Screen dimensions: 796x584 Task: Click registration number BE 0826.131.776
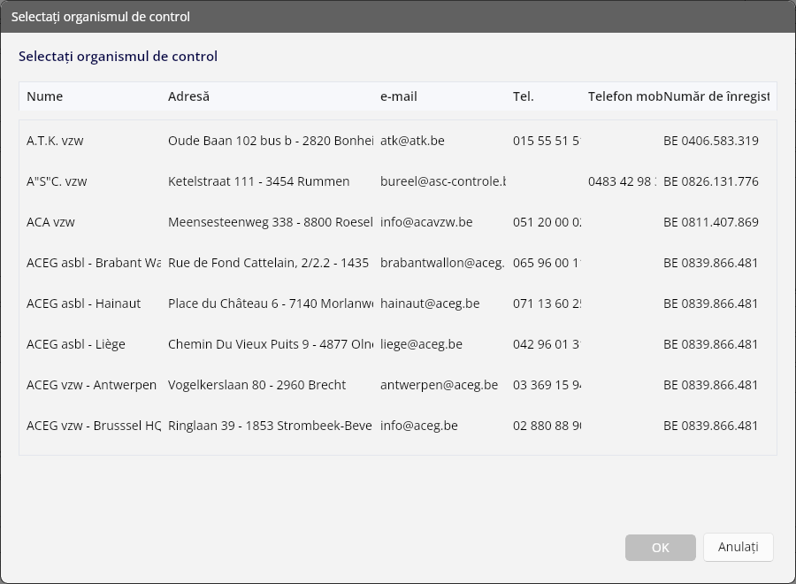(711, 181)
